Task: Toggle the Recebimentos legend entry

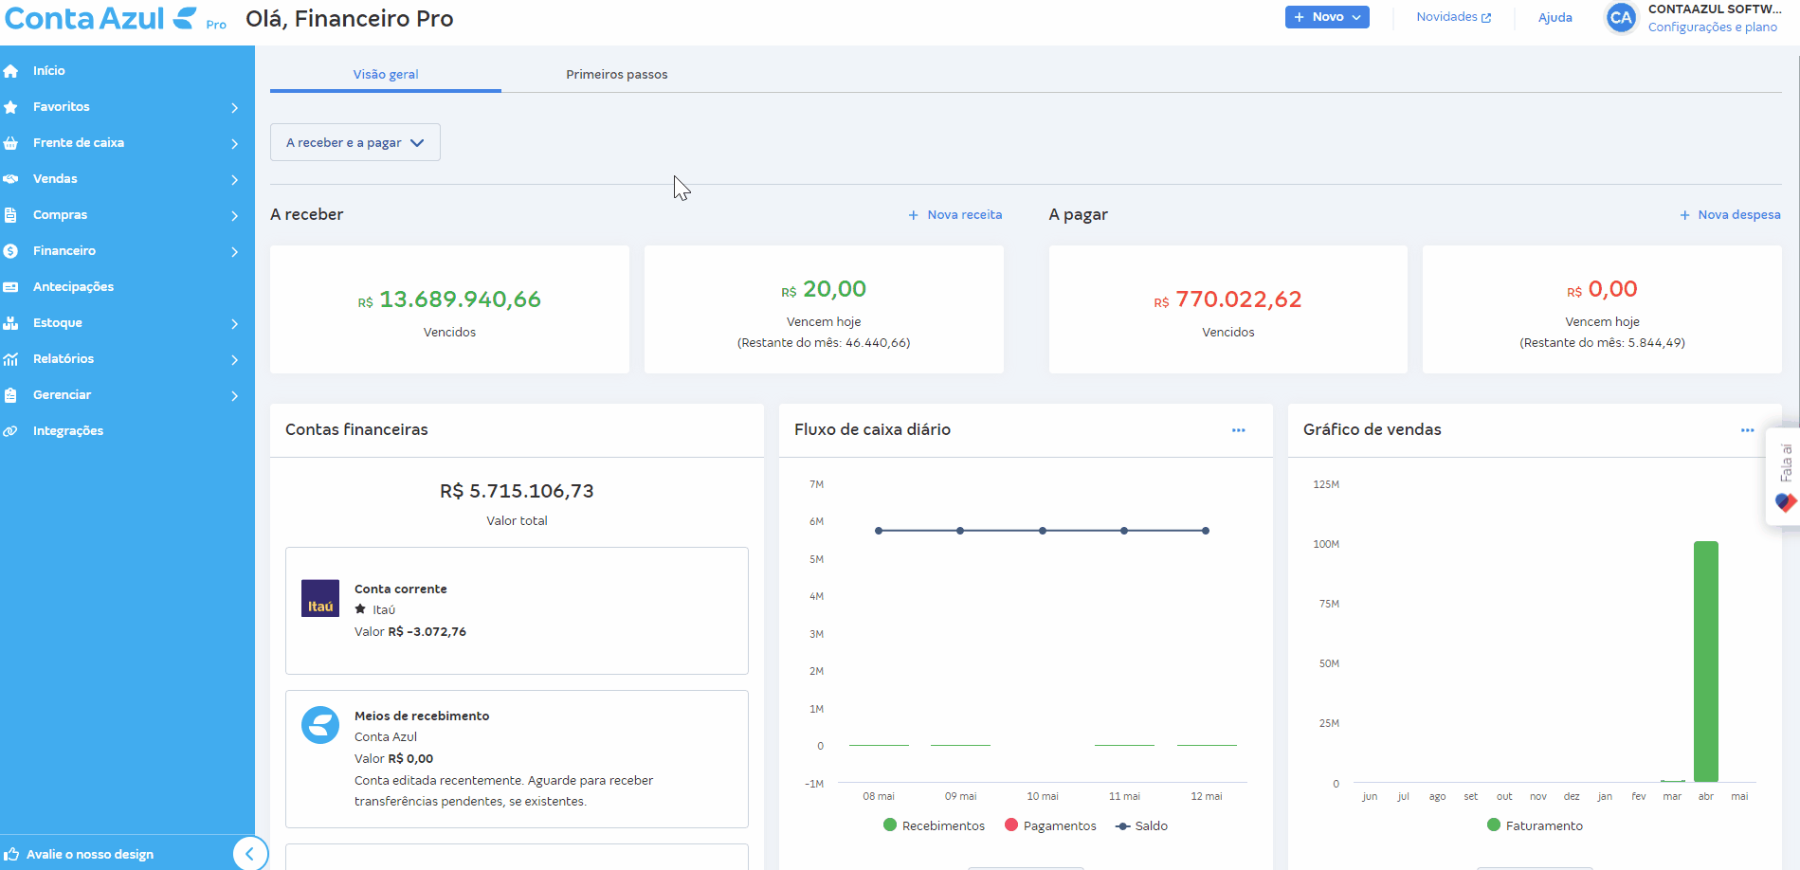Action: point(934,825)
